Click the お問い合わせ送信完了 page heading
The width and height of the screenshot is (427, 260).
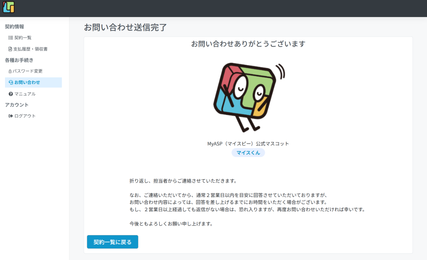coord(125,27)
